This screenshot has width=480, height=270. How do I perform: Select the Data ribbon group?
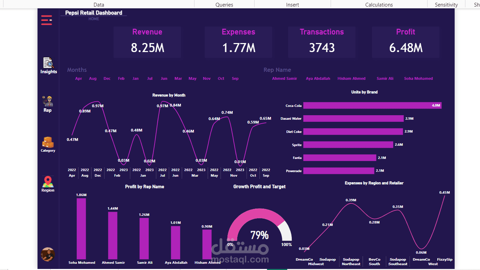pos(99,5)
